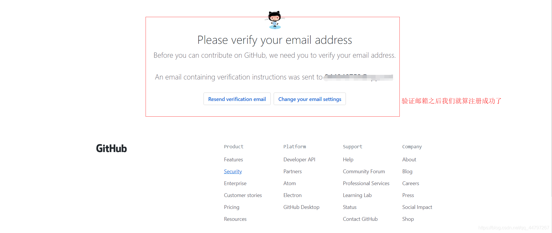Image resolution: width=552 pixels, height=233 pixels.
Task: Open Contact GitHub link
Action: pos(360,219)
